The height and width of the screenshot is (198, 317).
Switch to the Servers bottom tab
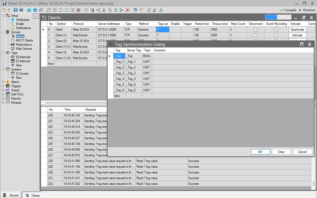(11, 195)
